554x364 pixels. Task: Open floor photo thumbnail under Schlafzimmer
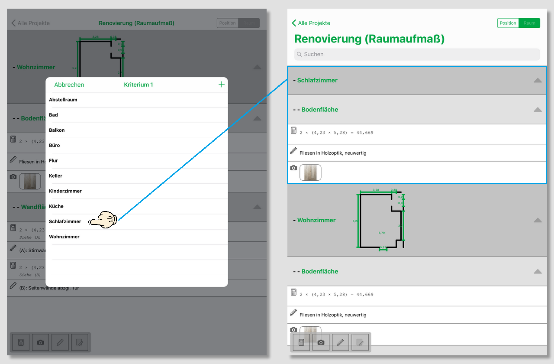click(310, 172)
